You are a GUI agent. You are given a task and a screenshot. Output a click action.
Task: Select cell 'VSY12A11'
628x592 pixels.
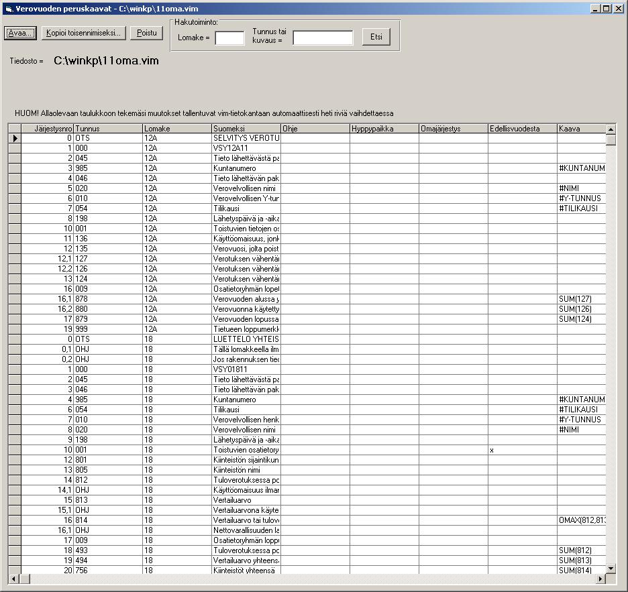tap(246, 148)
